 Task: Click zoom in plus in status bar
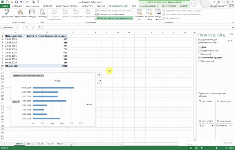pyautogui.click(x=226, y=148)
